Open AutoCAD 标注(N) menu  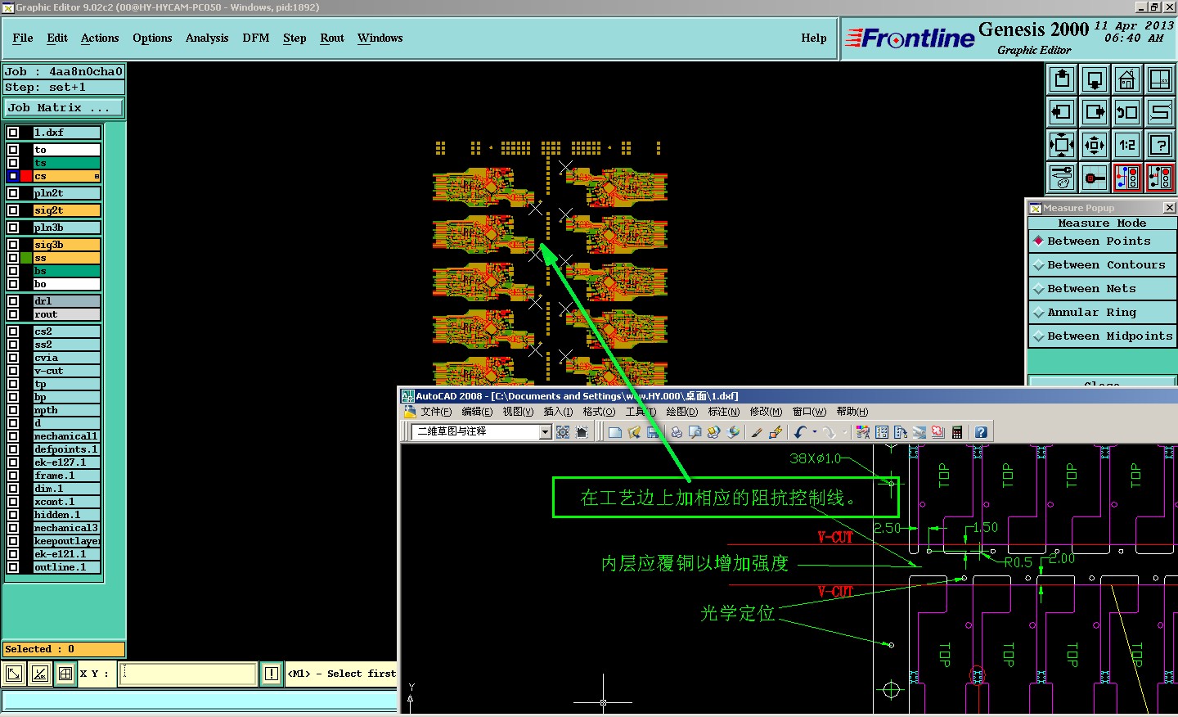(723, 412)
